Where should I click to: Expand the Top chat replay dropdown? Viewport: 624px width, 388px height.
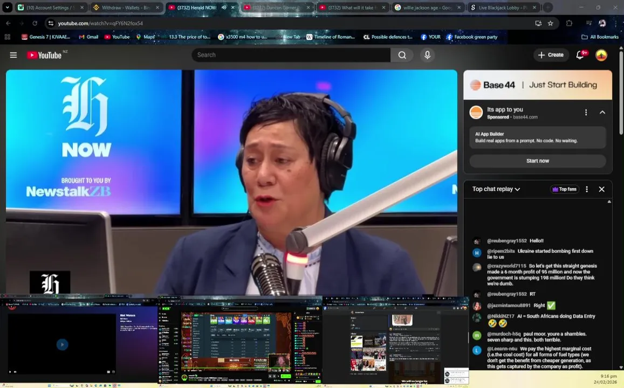click(x=496, y=189)
